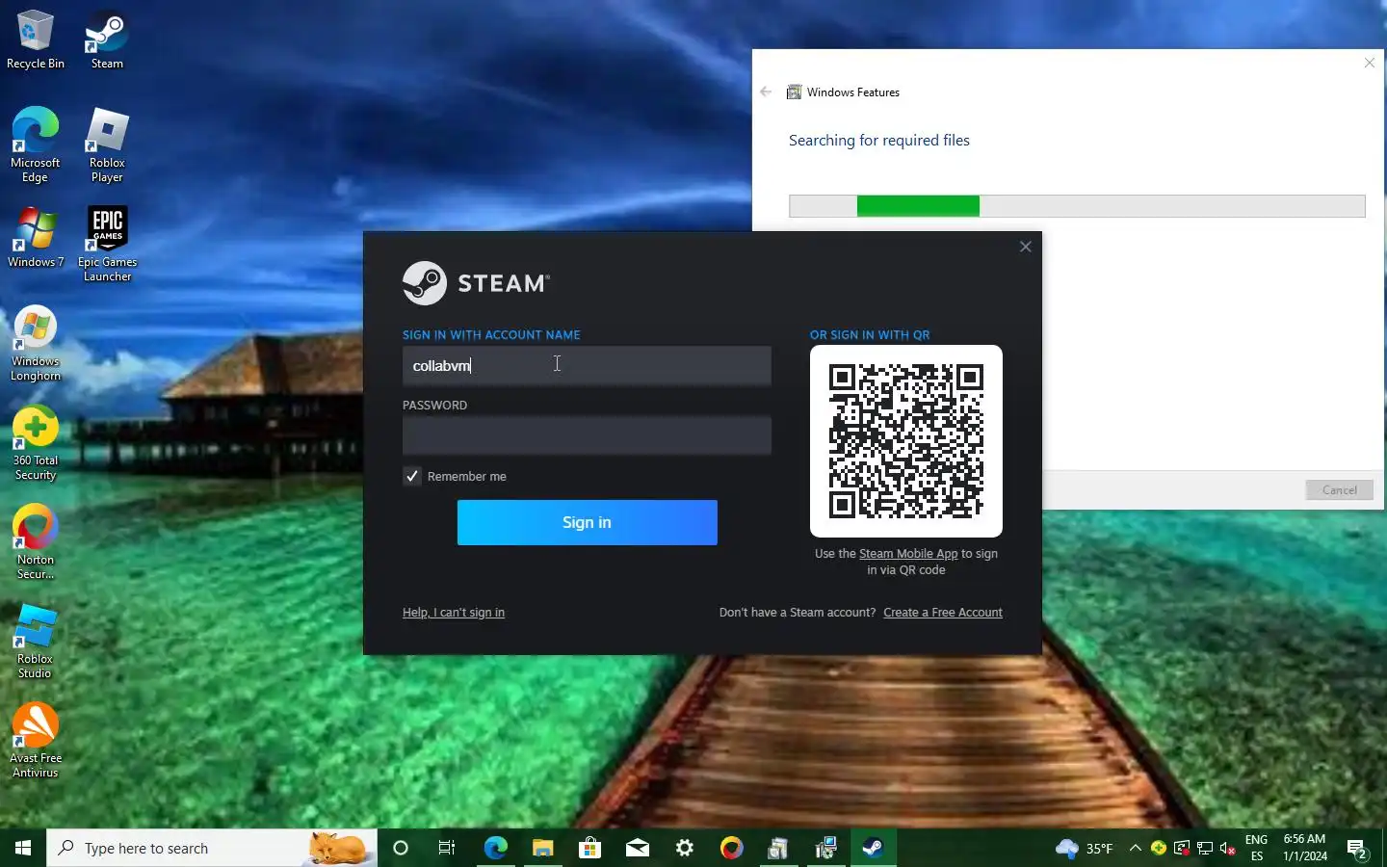Image resolution: width=1387 pixels, height=867 pixels.
Task: Open the clock showing 6:56 AM
Action: click(1305, 848)
